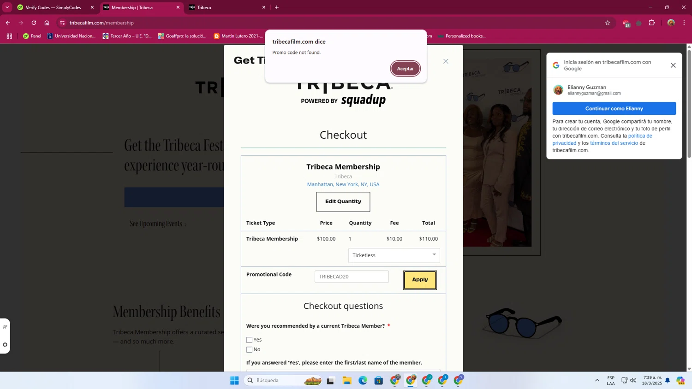Apply the promotional code
The height and width of the screenshot is (389, 692).
point(420,280)
